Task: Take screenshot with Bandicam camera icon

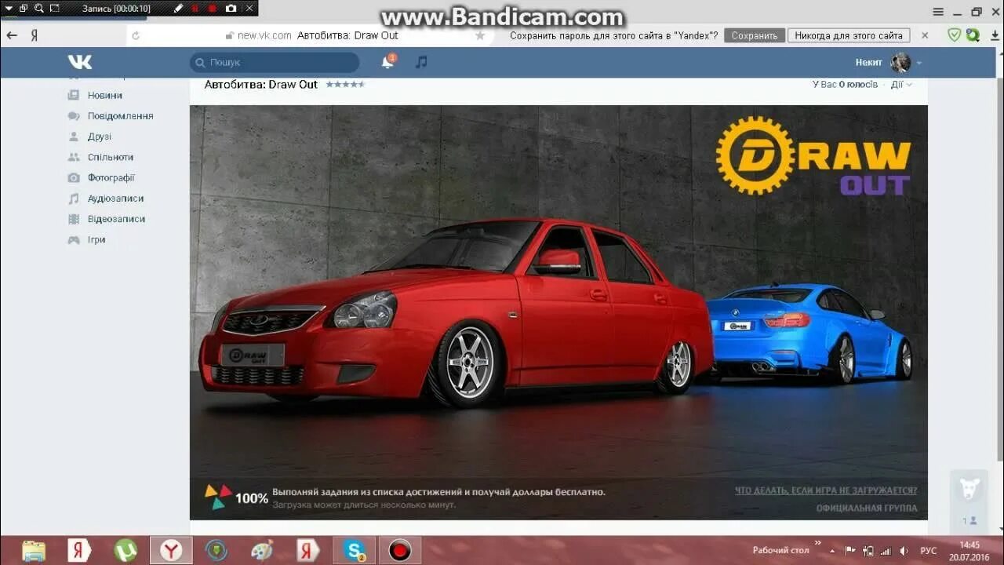Action: point(231,9)
